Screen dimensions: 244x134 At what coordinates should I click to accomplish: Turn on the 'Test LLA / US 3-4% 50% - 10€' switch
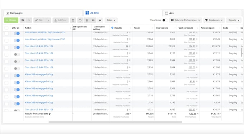[17, 62]
